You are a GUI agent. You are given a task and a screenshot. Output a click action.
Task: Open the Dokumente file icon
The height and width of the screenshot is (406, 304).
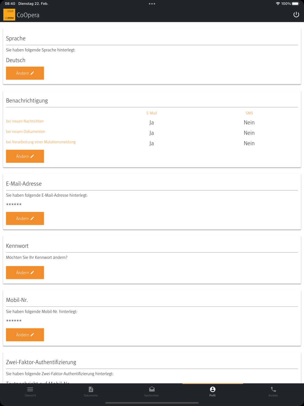tap(91, 390)
